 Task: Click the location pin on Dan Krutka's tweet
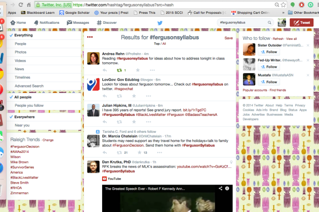231,162
